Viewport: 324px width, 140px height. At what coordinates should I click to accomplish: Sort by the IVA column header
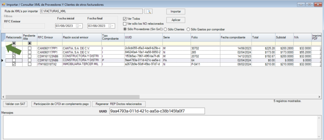coord(302,37)
